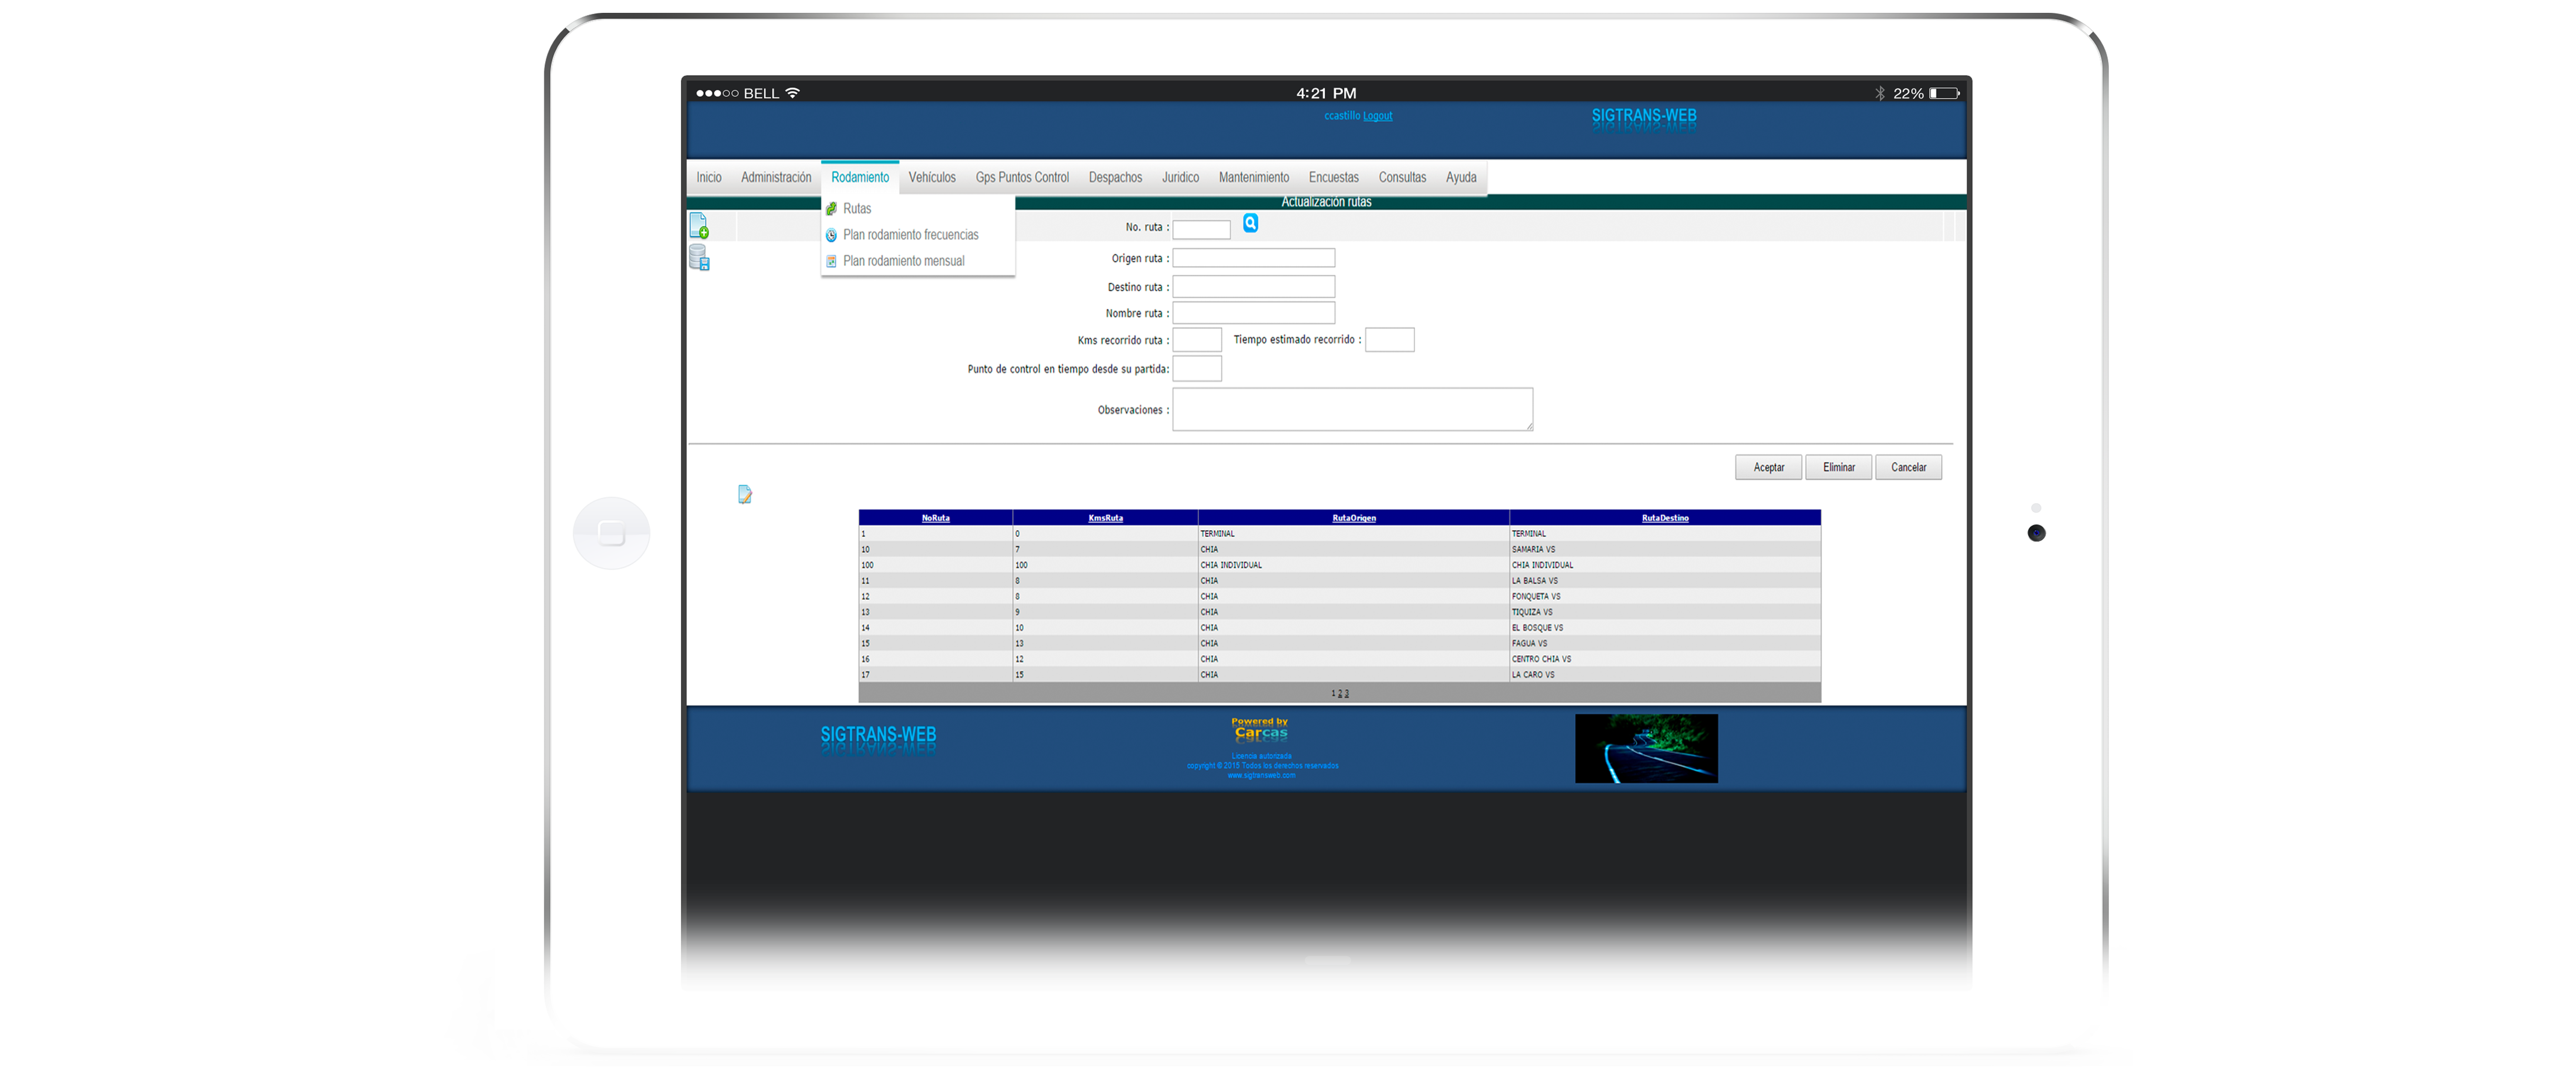
Task: Click the FAGUA VS destination cell
Action: coord(1664,643)
